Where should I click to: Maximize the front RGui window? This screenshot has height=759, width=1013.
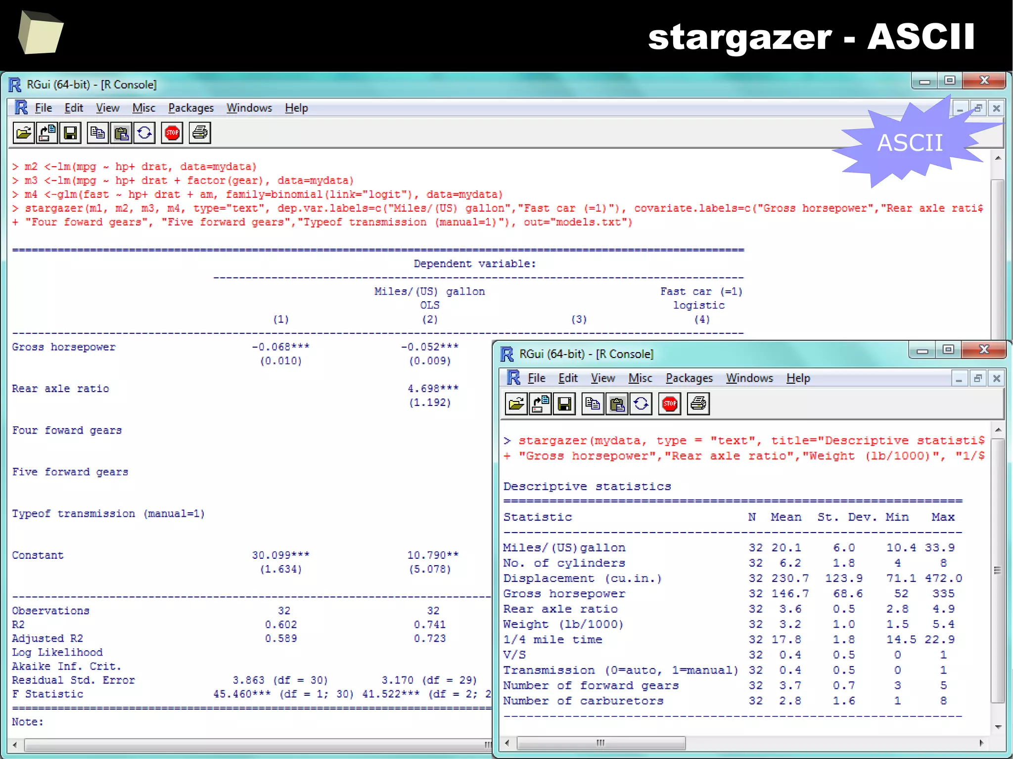point(948,350)
